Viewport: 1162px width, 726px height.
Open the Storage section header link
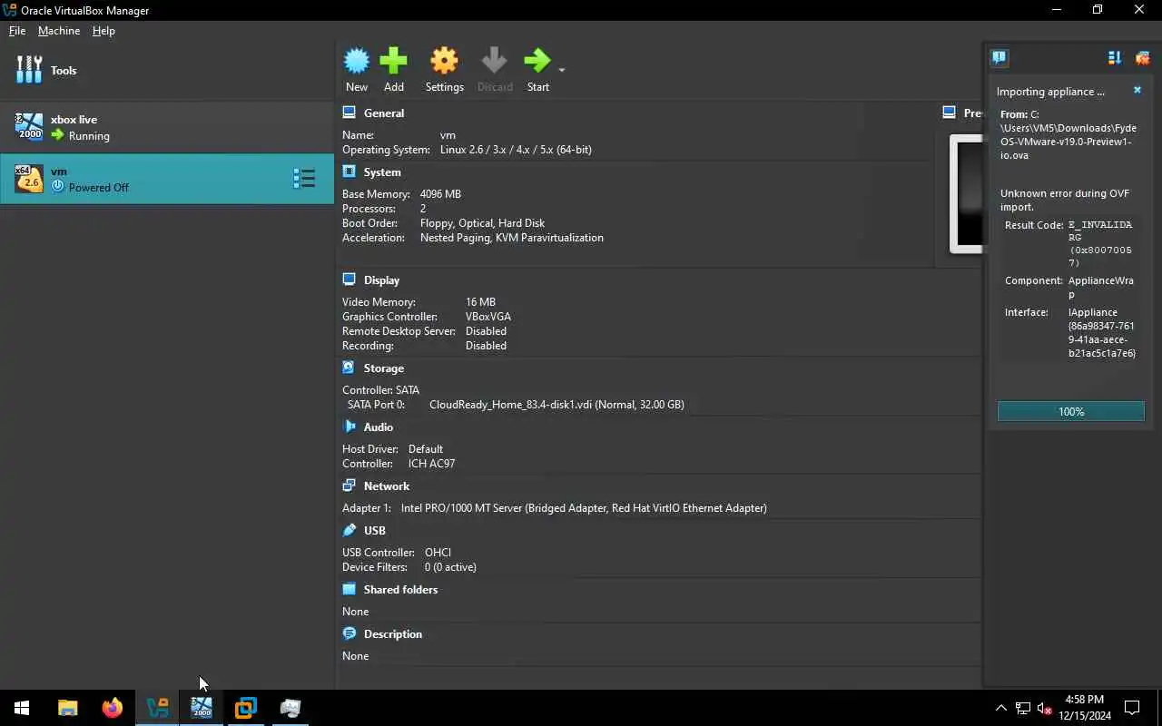pyautogui.click(x=384, y=368)
